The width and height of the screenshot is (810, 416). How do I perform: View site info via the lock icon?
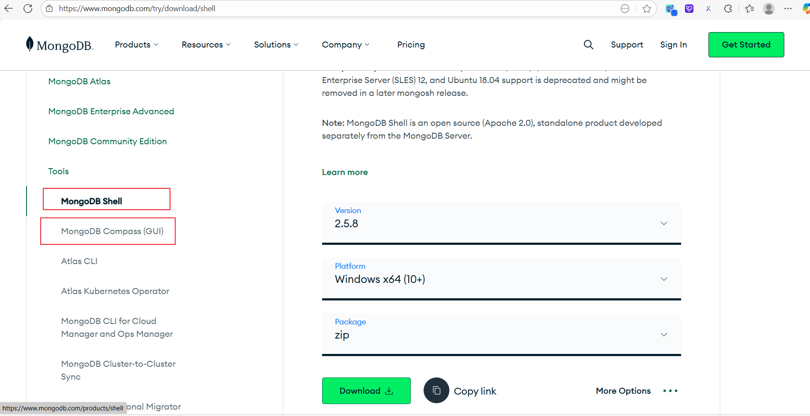click(x=49, y=9)
